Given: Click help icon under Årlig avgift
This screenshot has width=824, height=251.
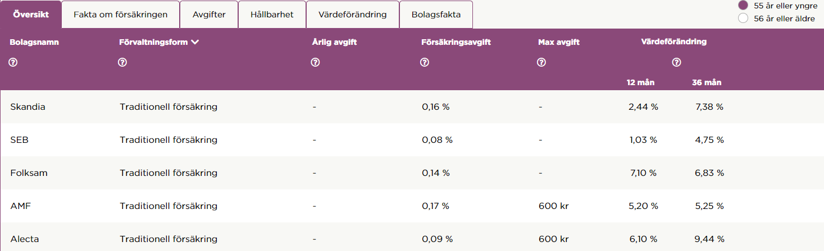Looking at the screenshot, I should pos(315,63).
